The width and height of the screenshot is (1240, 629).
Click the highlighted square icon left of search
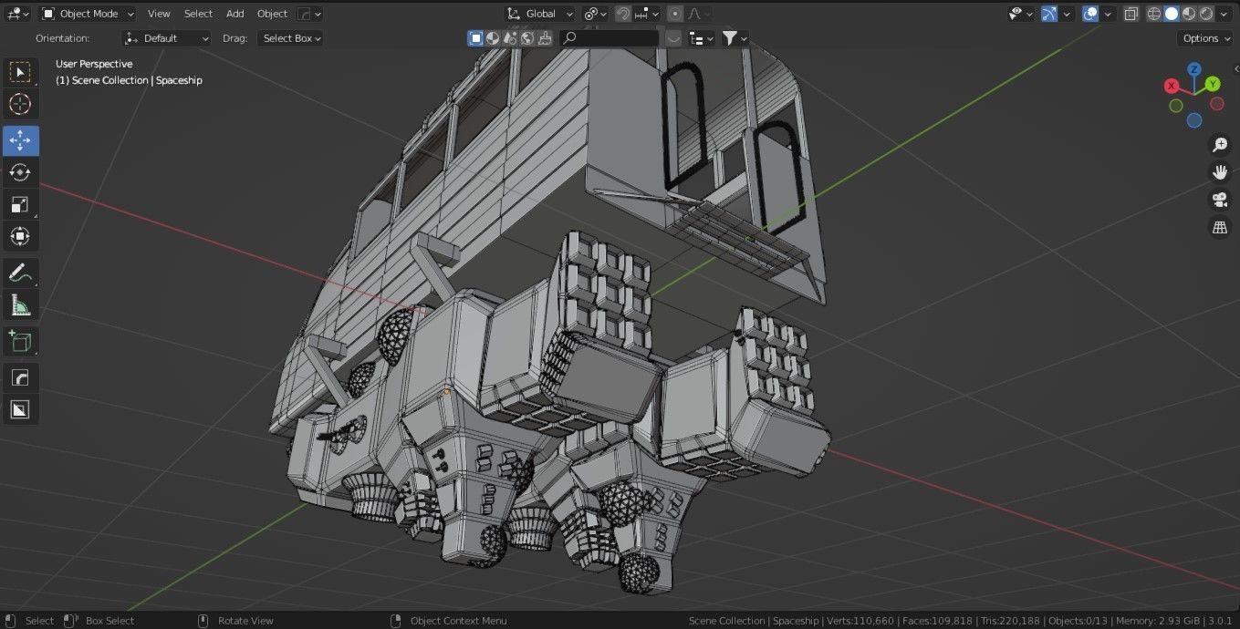click(x=475, y=38)
